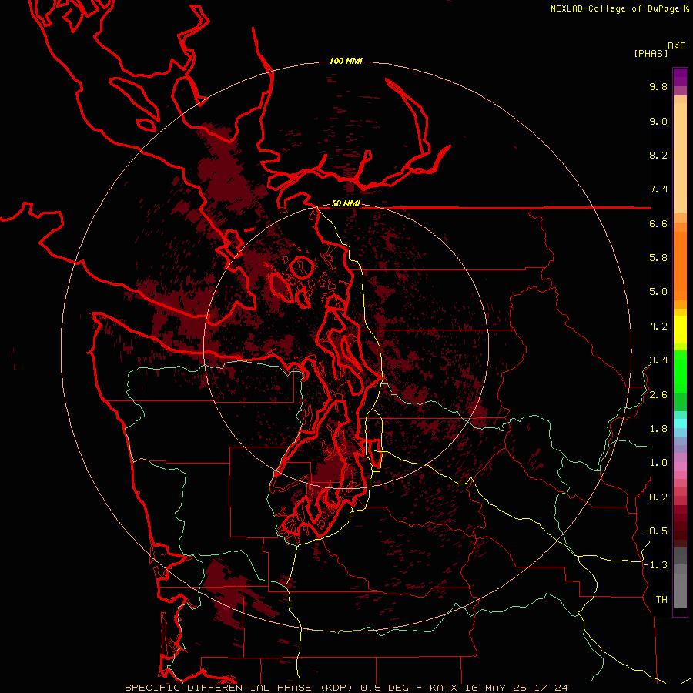Click the 5.0 scale value

[658, 292]
